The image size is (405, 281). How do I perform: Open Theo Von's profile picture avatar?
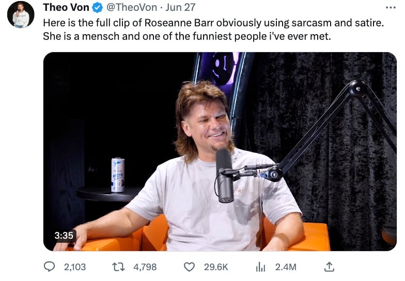tap(21, 14)
